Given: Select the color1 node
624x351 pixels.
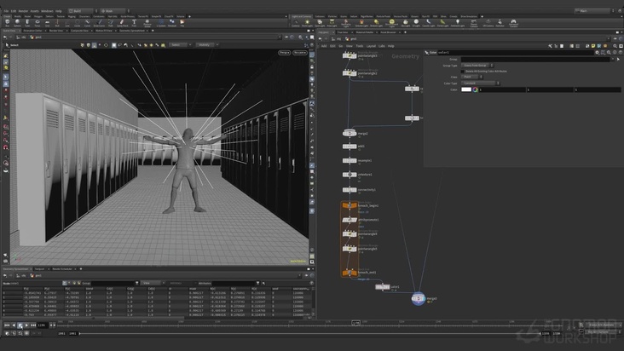Looking at the screenshot, I should 383,286.
